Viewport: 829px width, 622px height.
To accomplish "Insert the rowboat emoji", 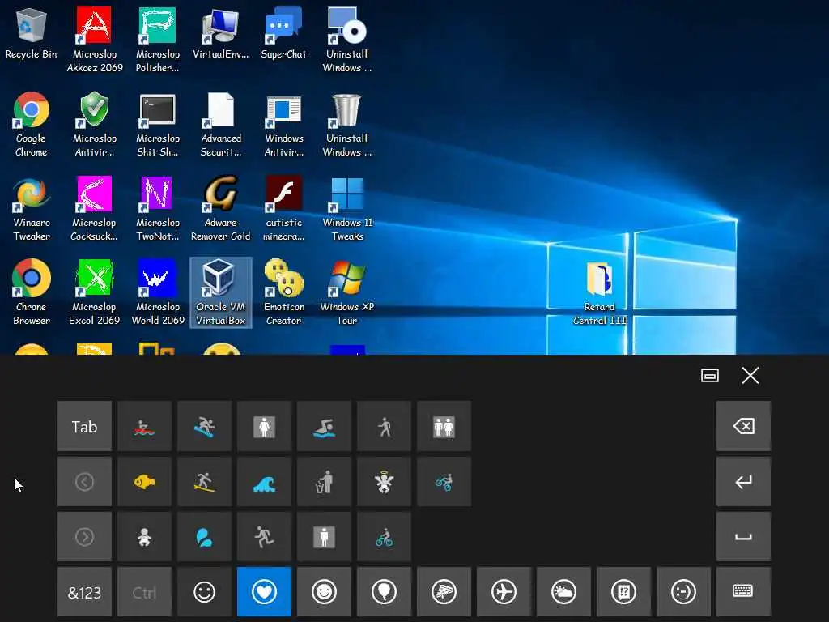I will tap(144, 426).
